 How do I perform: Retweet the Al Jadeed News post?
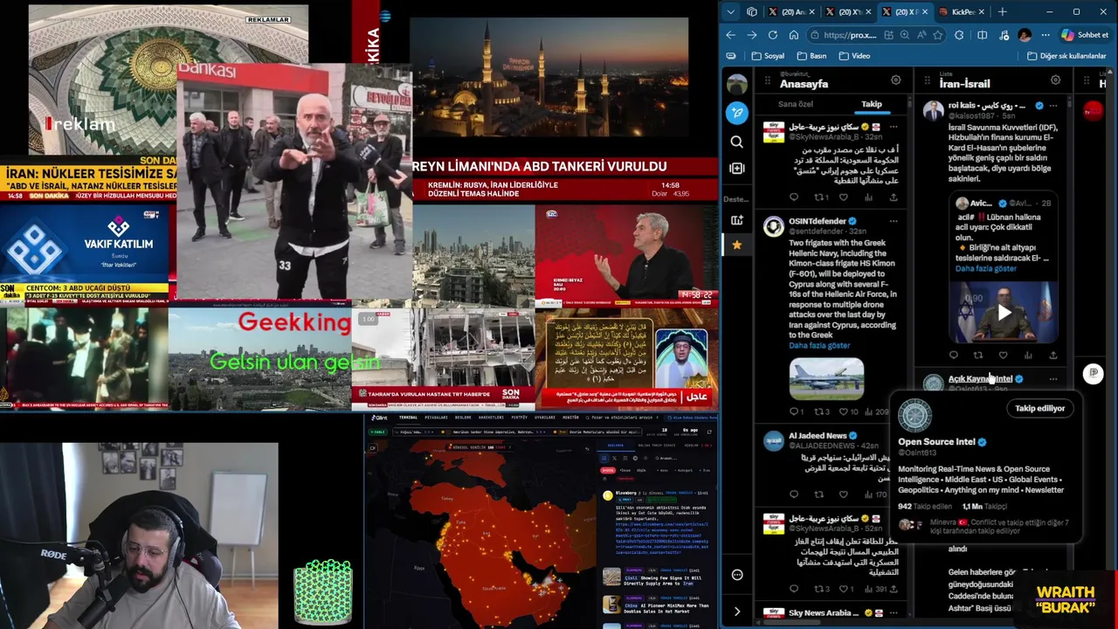819,494
